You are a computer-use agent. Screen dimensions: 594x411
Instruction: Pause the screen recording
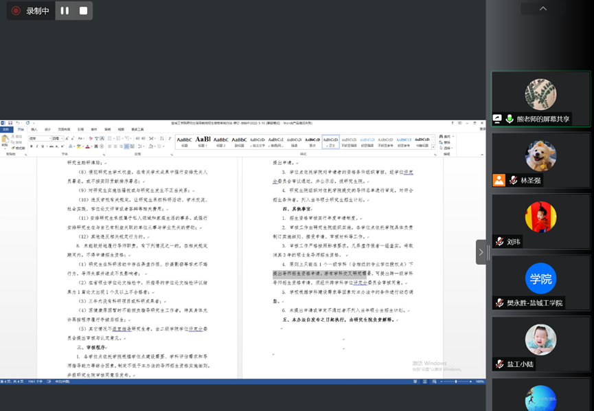[65, 11]
